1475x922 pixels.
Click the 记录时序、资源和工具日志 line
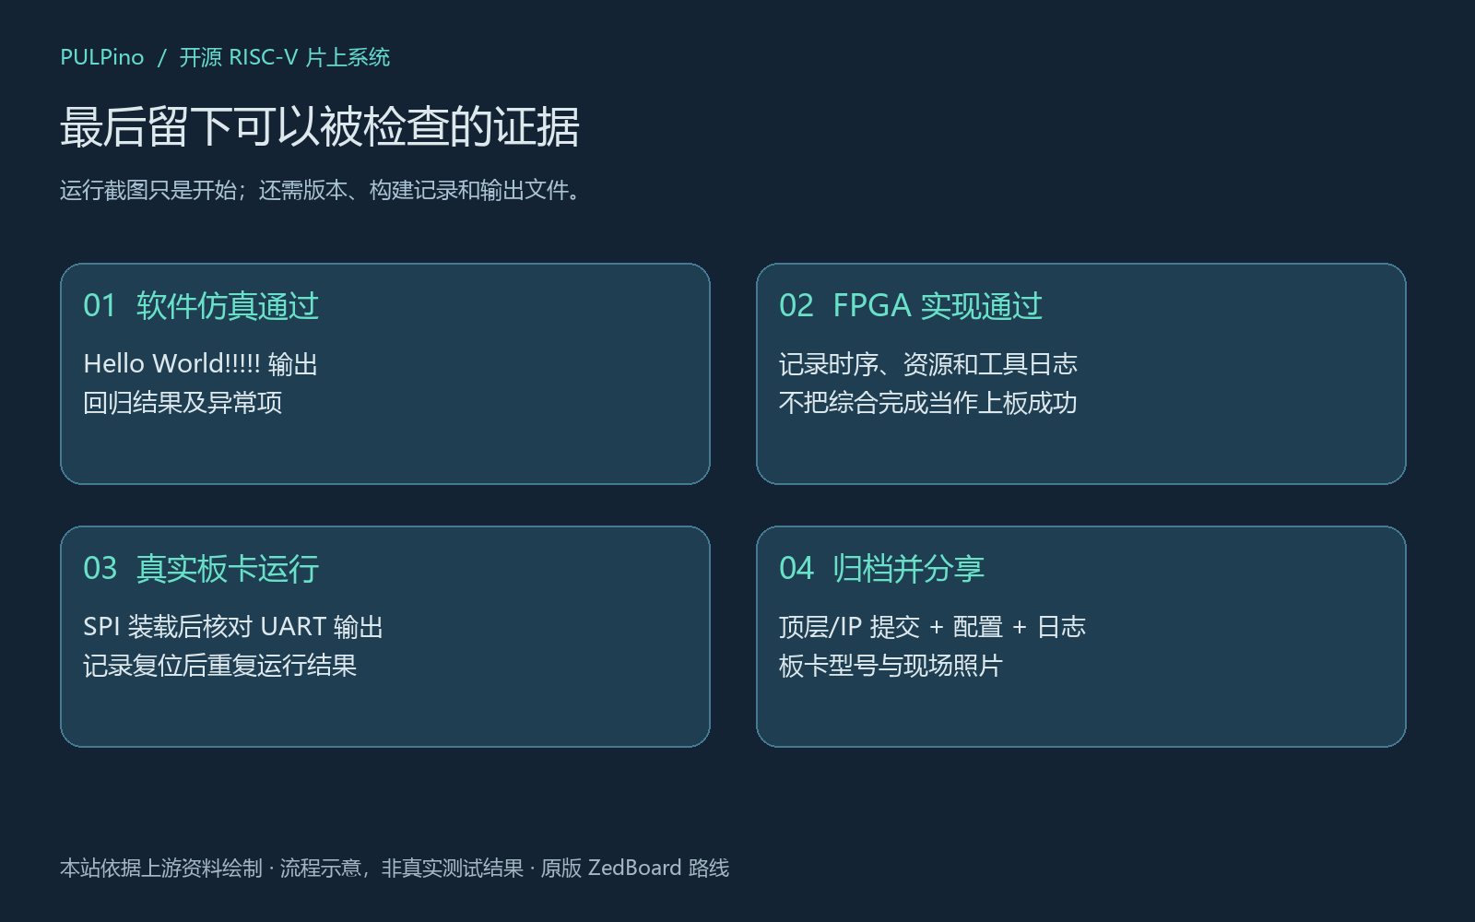pos(928,364)
